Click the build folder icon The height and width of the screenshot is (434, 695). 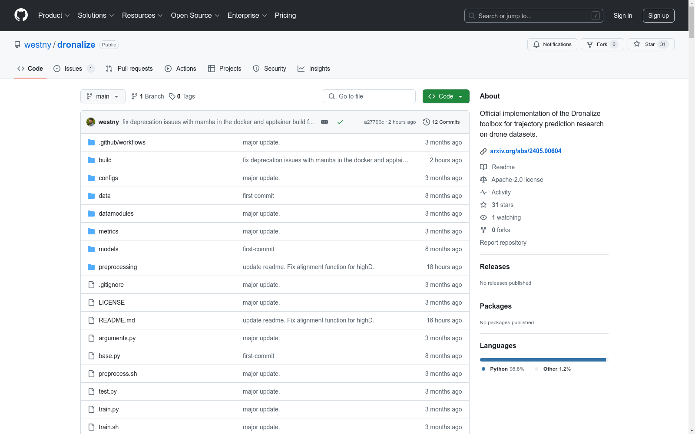[91, 160]
